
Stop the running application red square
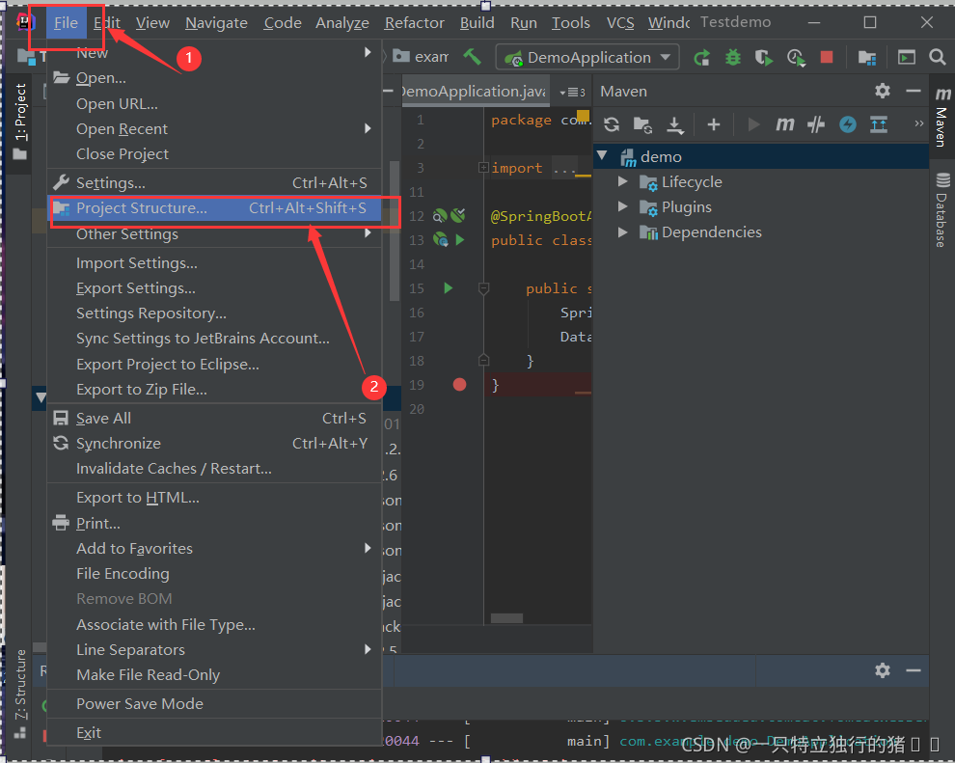(x=827, y=57)
